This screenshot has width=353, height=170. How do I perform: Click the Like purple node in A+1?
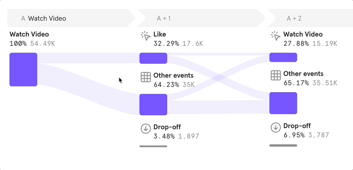153,58
